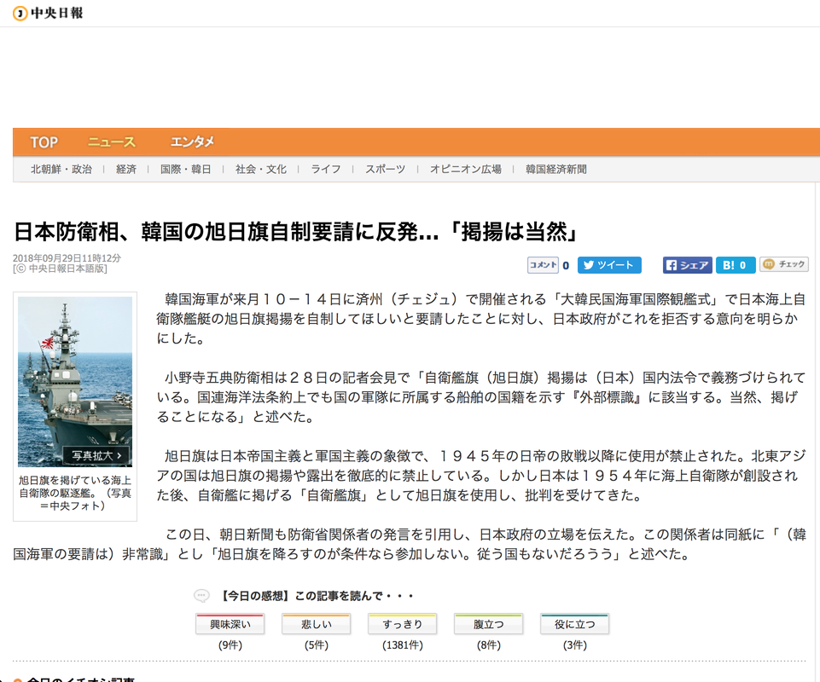This screenshot has width=820, height=682.
Task: Open the TOP tab
Action: click(44, 142)
